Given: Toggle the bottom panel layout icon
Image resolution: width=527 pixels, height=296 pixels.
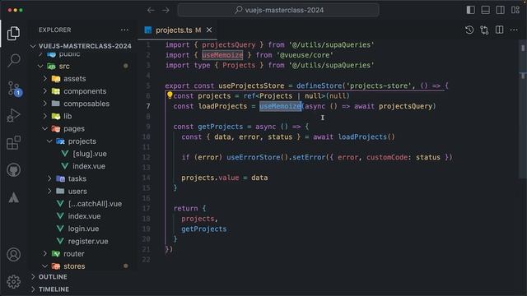Looking at the screenshot, I should click(x=485, y=10).
